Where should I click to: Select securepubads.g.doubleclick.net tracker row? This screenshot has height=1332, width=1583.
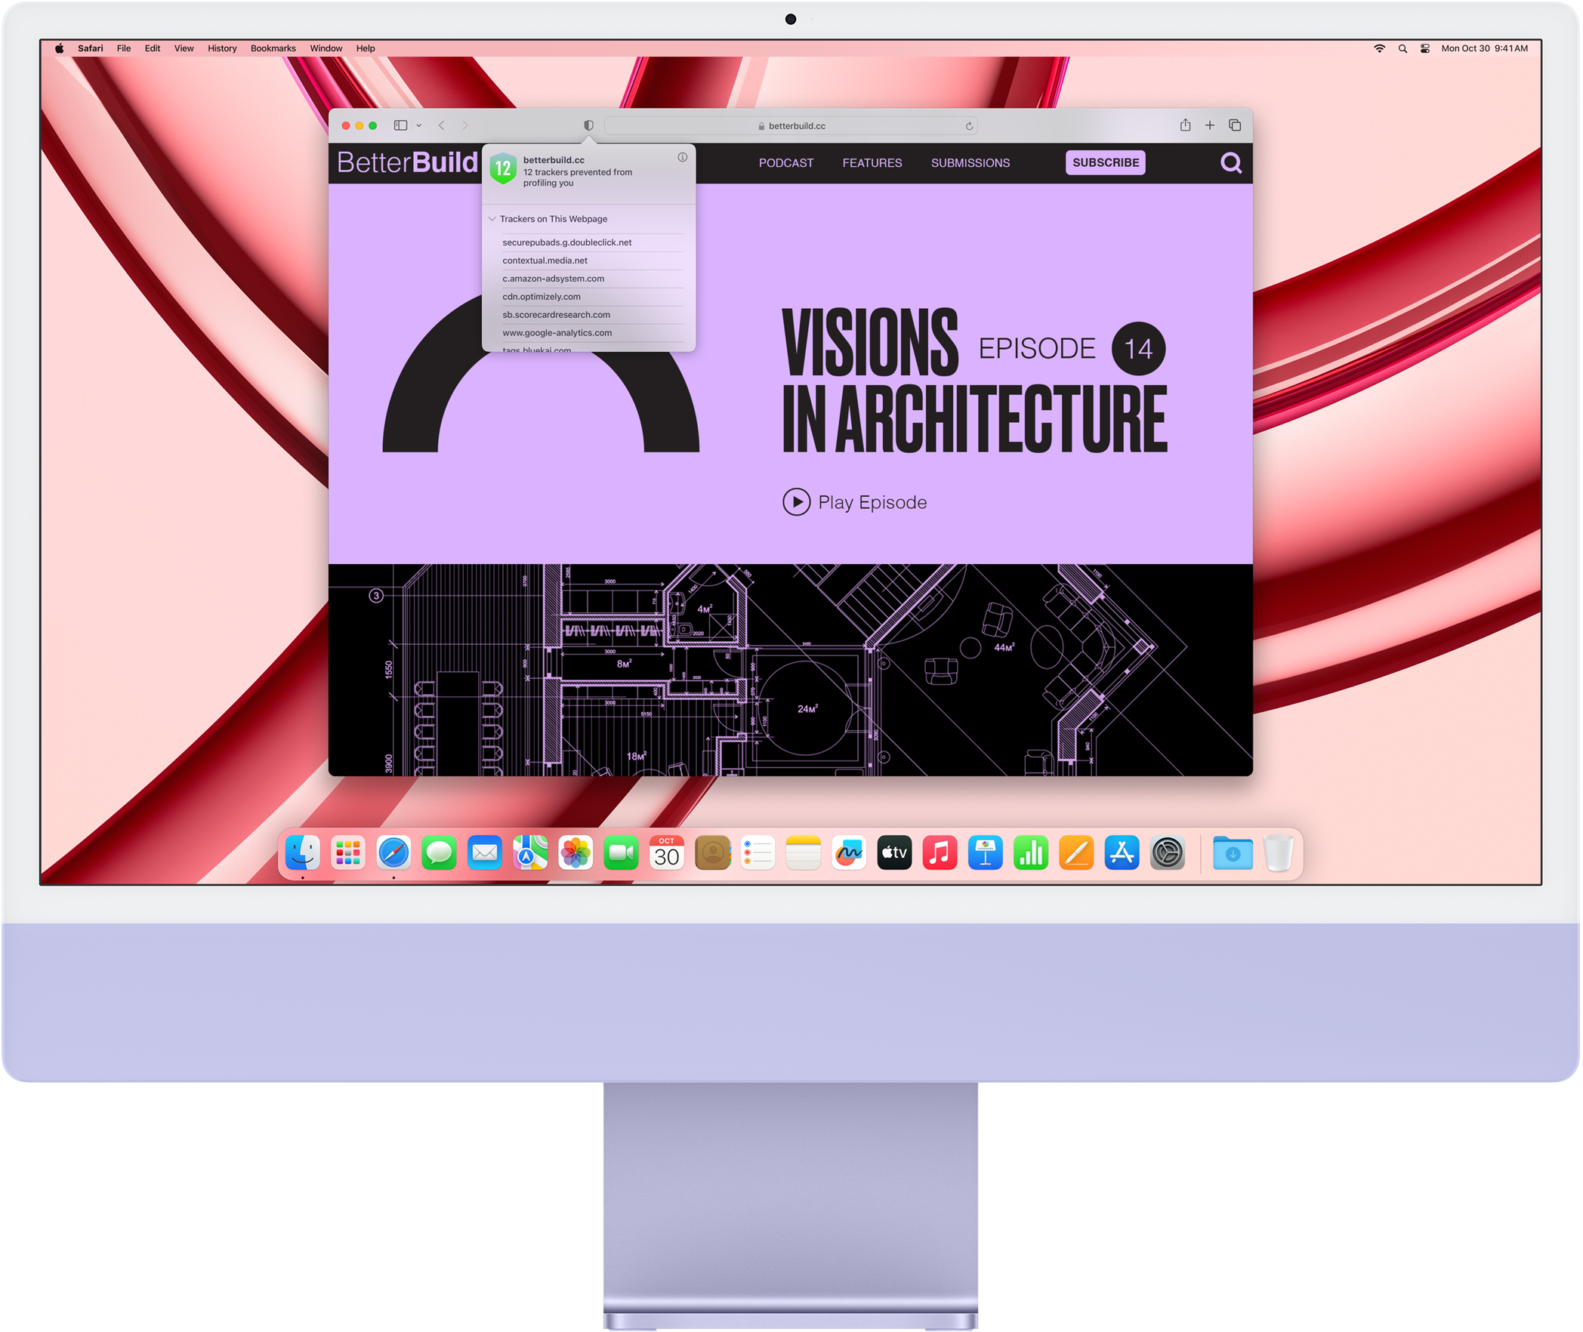[x=593, y=242]
